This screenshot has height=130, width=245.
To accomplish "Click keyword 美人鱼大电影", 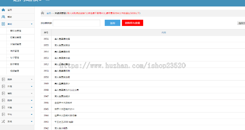I will click(x=61, y=128).
